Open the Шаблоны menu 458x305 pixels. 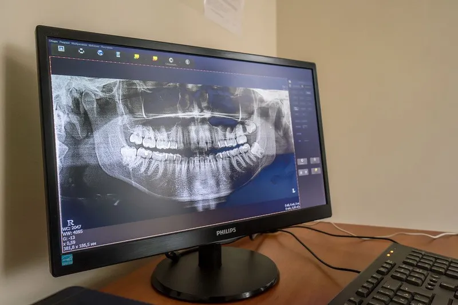(x=93, y=45)
